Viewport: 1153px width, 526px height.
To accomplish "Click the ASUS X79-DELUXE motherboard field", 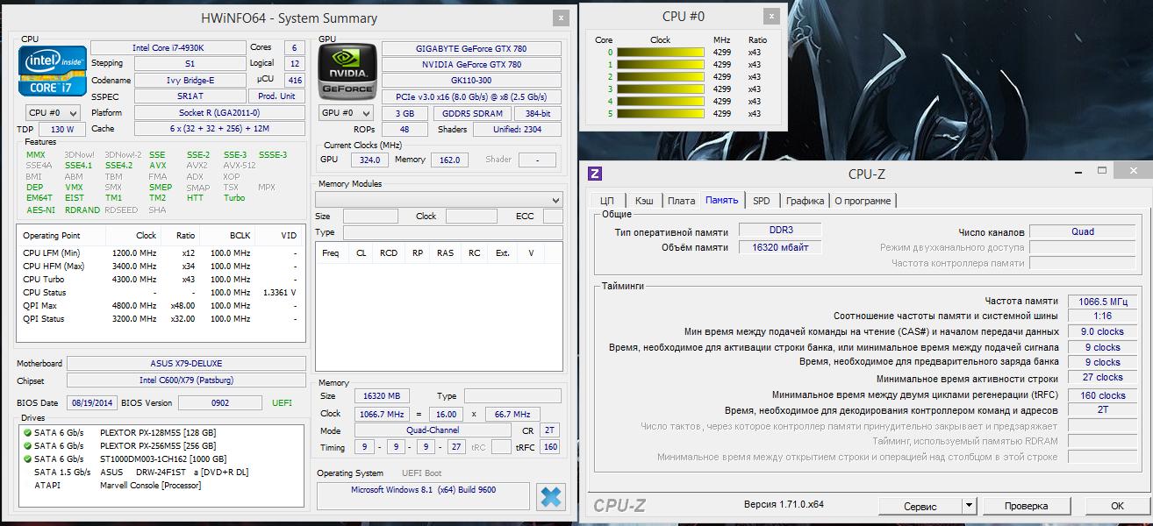I will 186,363.
